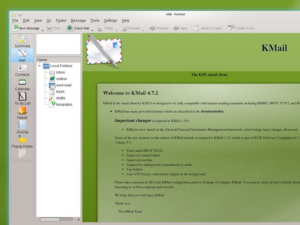Open the Folder menu
Screen dimensions: 300x225
tap(61, 20)
